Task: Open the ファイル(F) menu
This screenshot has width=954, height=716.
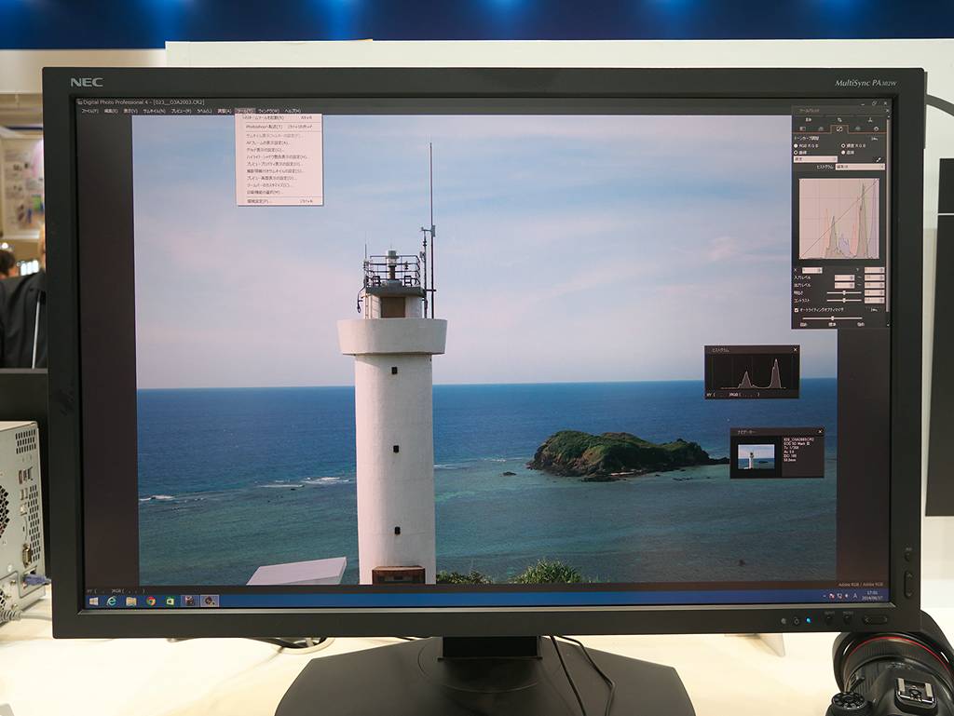Action: pos(89,111)
